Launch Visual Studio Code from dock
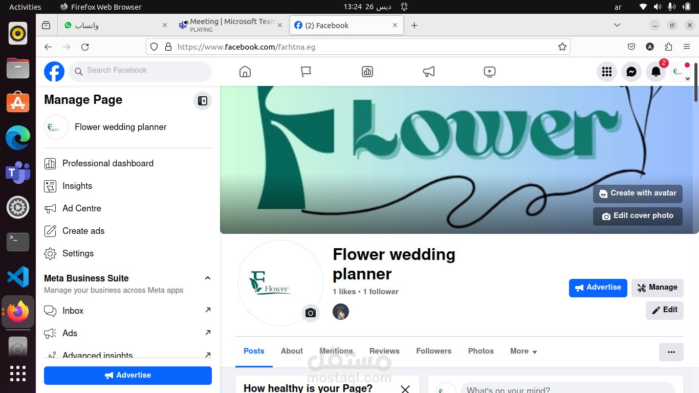Screen dimensions: 699x393 [18, 277]
